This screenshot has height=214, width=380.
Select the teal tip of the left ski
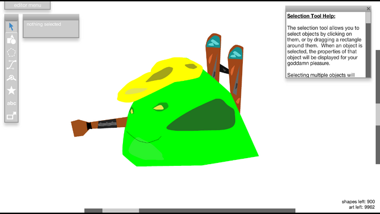point(213,42)
